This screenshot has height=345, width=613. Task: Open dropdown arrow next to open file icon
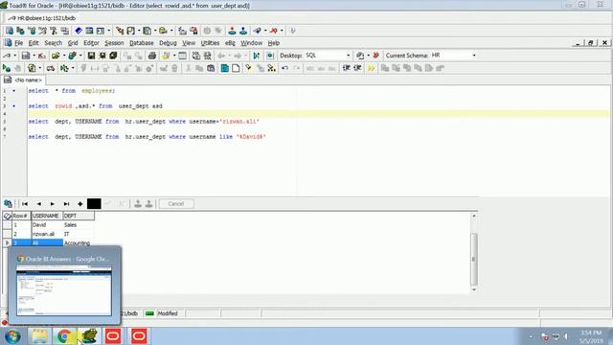tap(64, 56)
